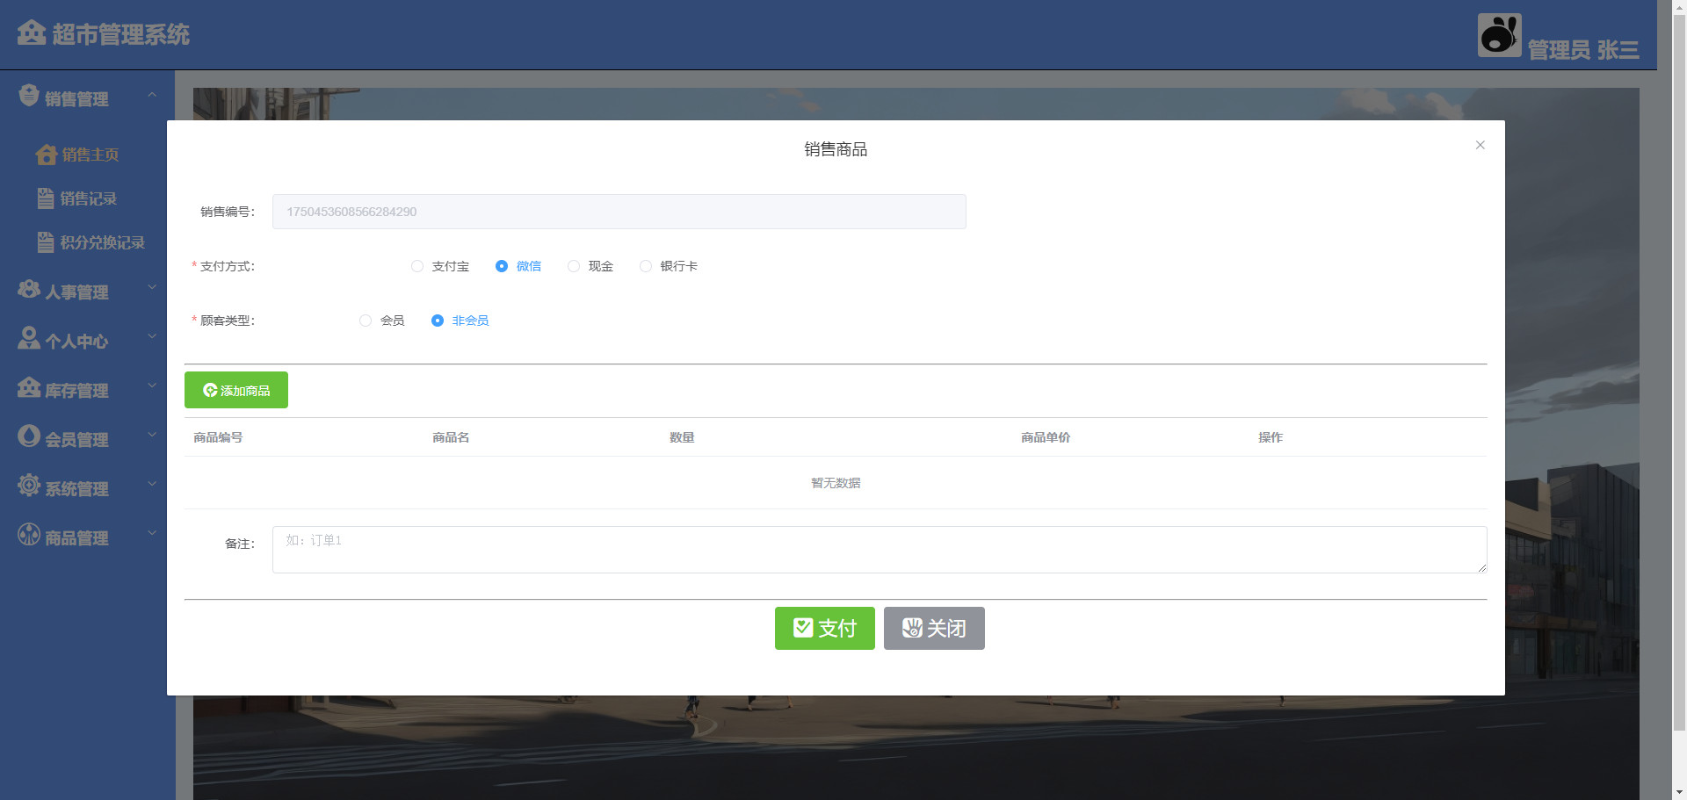Viewport: 1687px width, 800px height.
Task: Click the green 添加商品 button
Action: (x=236, y=390)
